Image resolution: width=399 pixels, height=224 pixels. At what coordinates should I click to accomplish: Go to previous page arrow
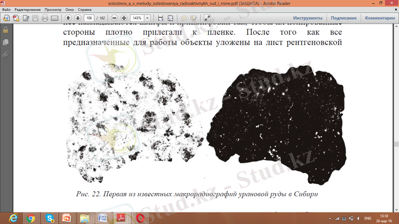[x=68, y=18]
